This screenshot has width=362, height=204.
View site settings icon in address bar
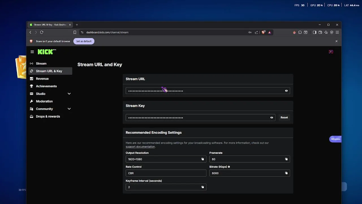(x=82, y=32)
